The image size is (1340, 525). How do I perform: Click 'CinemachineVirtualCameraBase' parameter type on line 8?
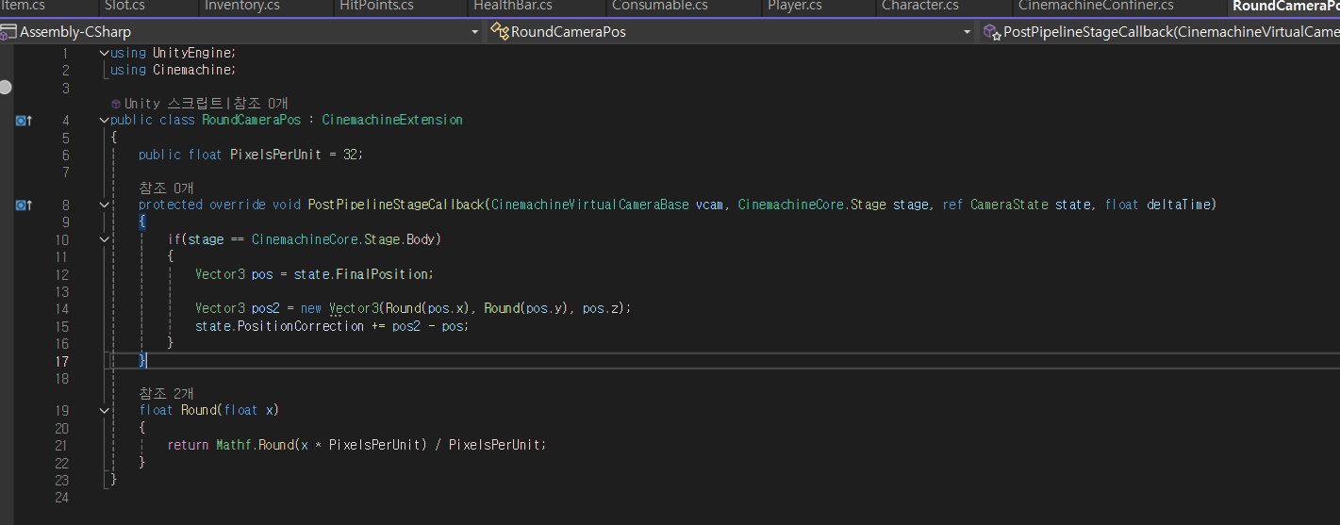[590, 205]
